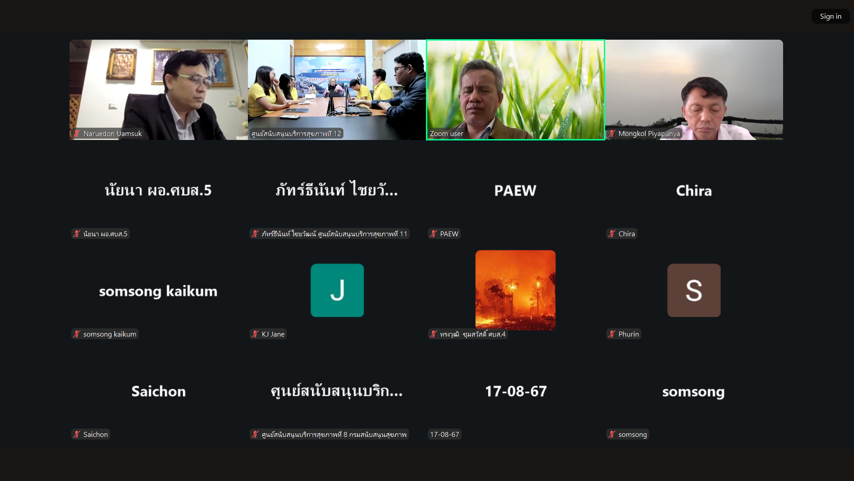Viewport: 854px width, 481px height.
Task: Select Naruedon Uamsuk's video tile
Action: click(159, 90)
